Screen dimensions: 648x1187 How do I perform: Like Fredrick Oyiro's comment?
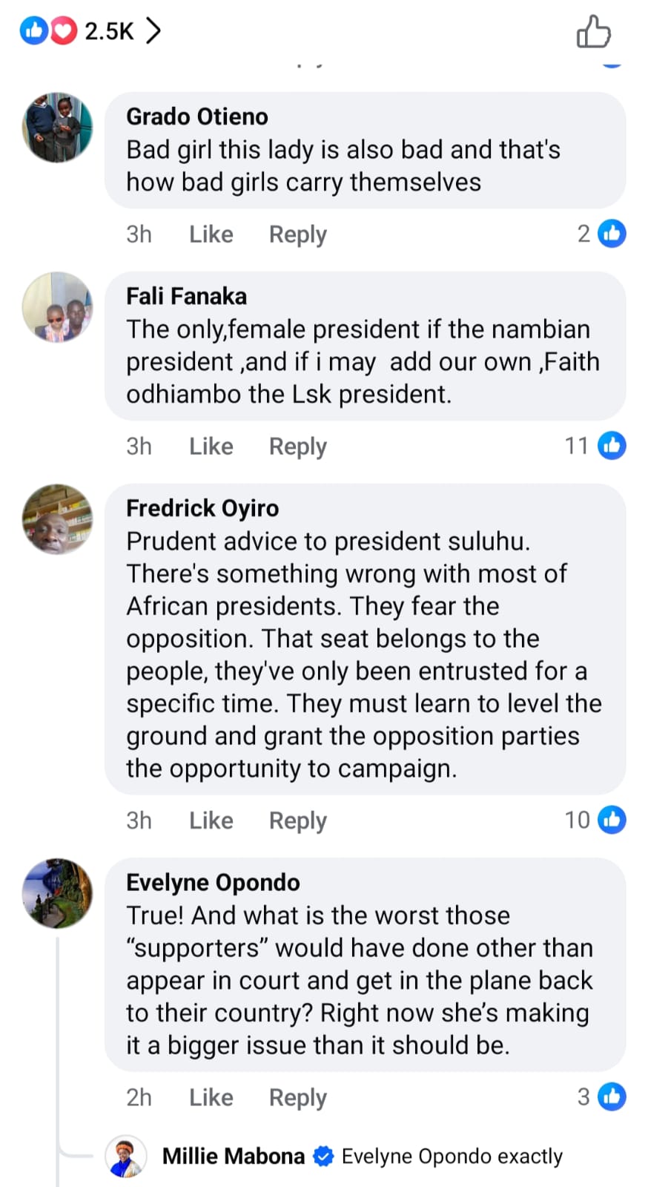point(211,821)
